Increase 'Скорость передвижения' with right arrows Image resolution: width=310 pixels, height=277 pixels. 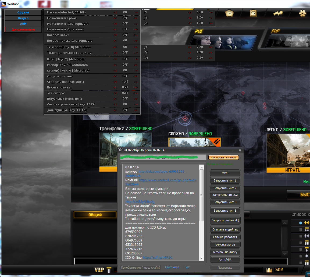coord(136,82)
